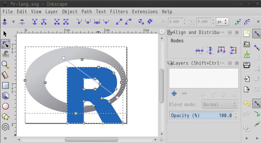Viewport: 261px width, 143px height.
Task: Expand the node toolbar overflow arrow
Action: pyautogui.click(x=258, y=22)
